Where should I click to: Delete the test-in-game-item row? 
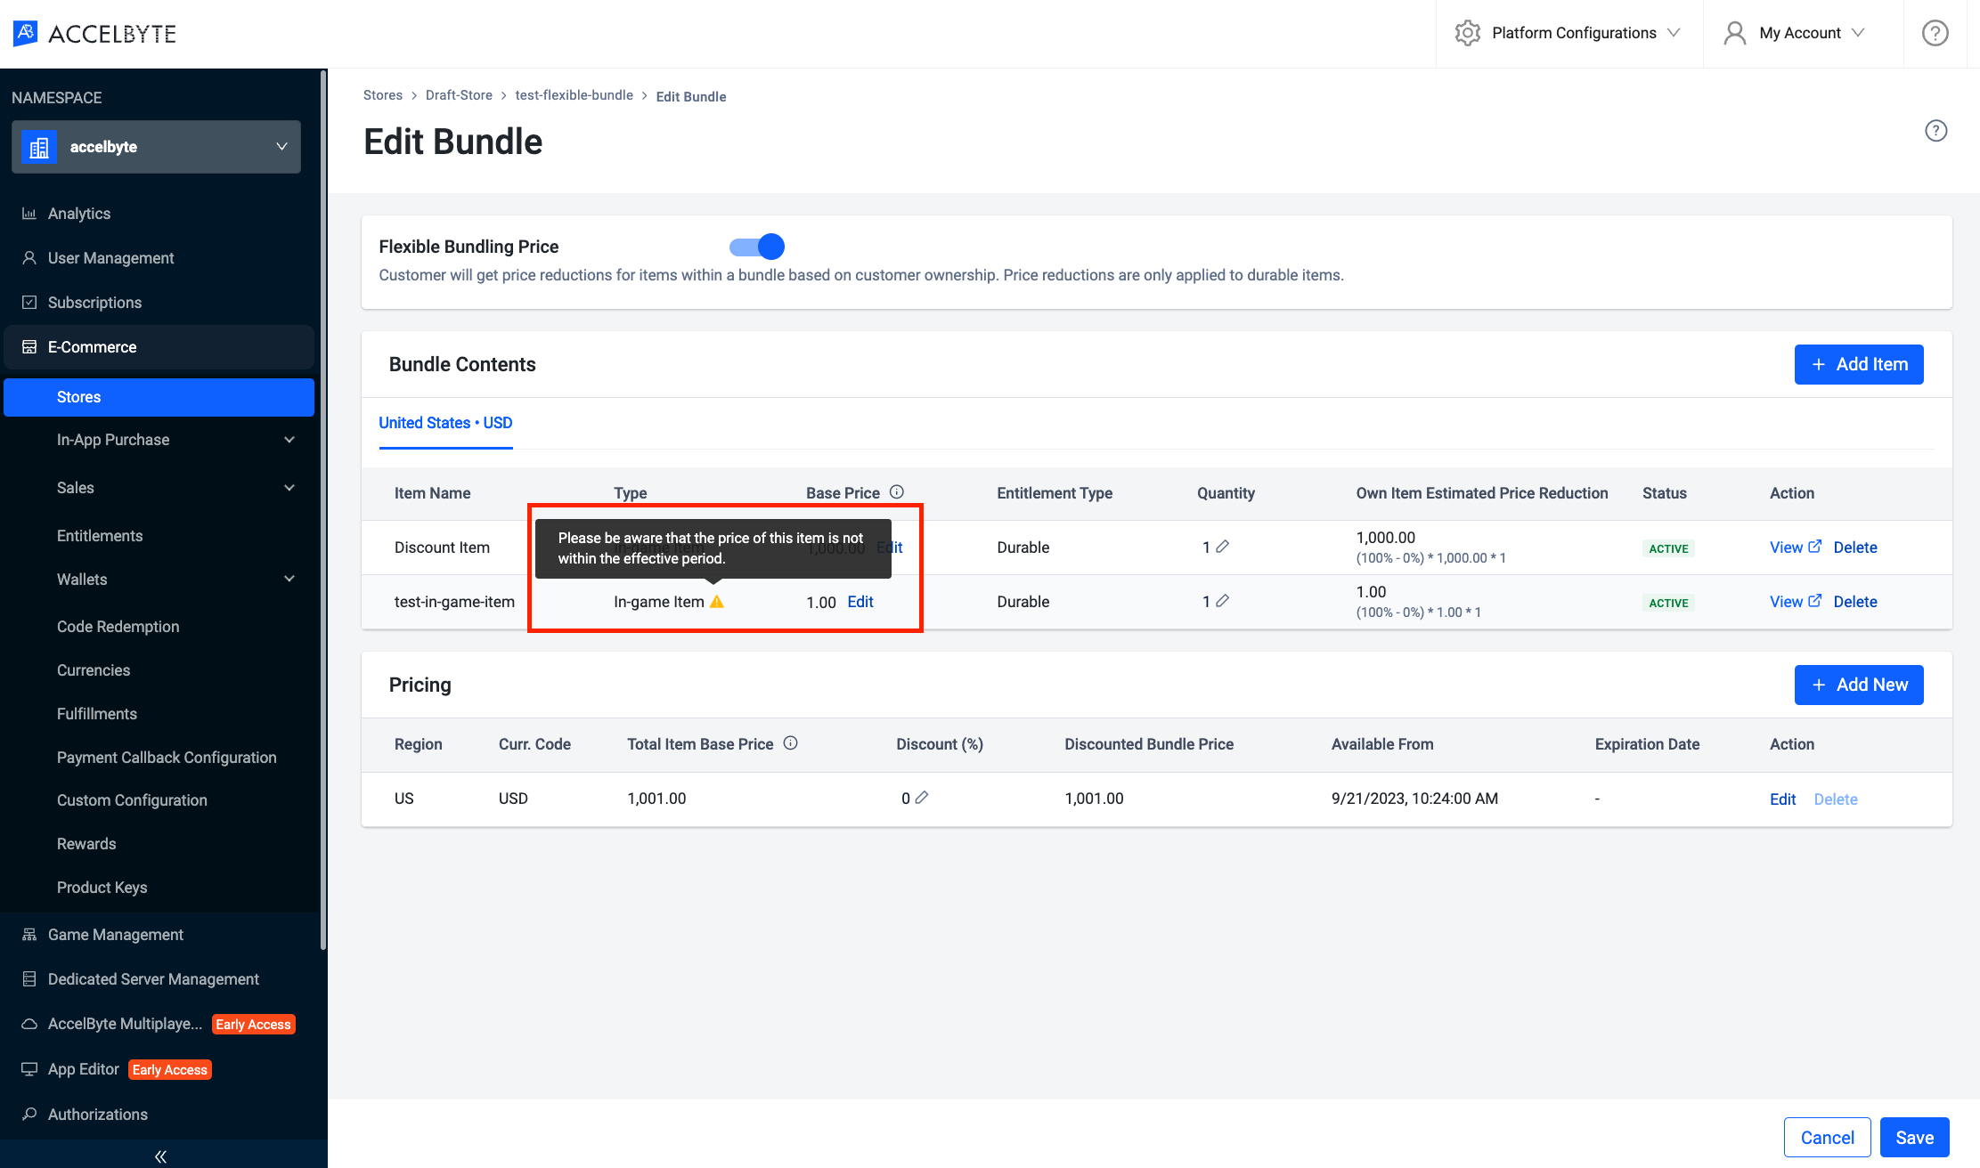tap(1855, 602)
